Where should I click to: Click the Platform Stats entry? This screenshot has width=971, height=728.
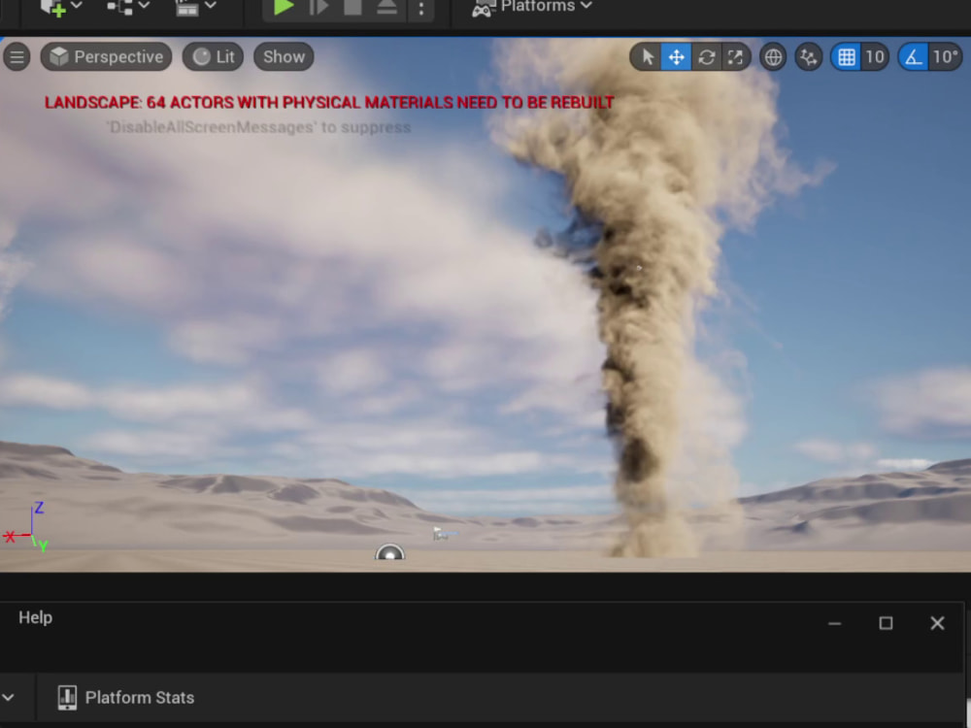click(125, 698)
